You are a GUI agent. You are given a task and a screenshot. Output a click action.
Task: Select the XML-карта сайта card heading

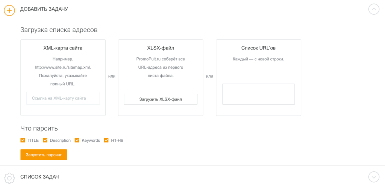point(63,48)
